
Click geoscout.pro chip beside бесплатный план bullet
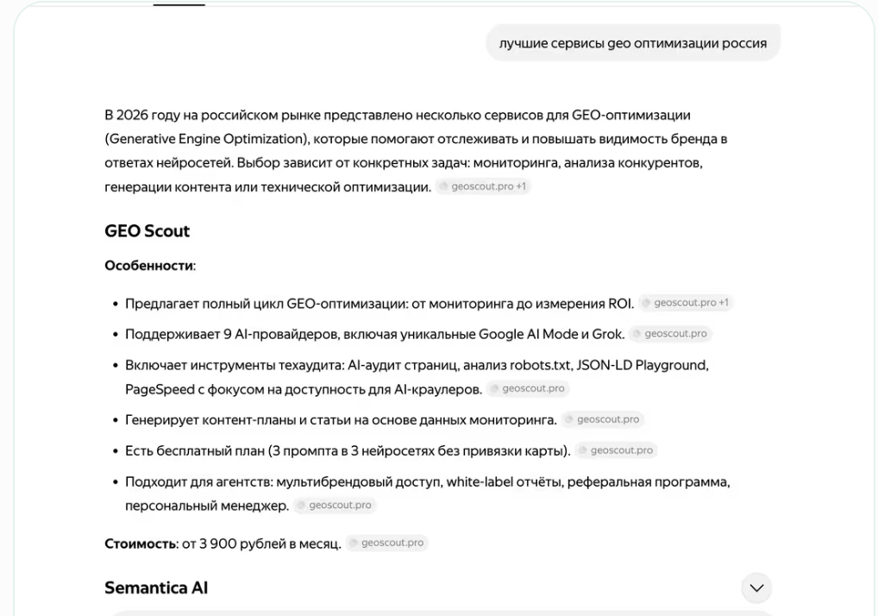pos(617,450)
